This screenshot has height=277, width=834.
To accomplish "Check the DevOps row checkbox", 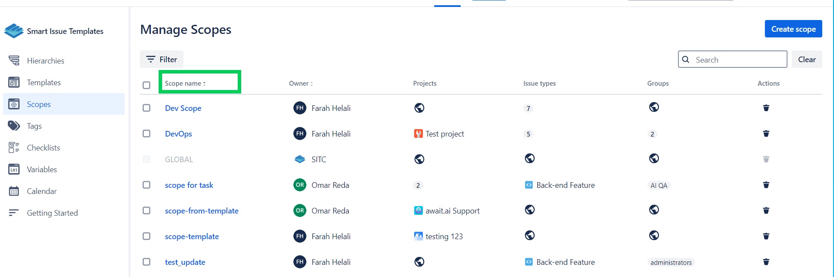I will (x=146, y=133).
